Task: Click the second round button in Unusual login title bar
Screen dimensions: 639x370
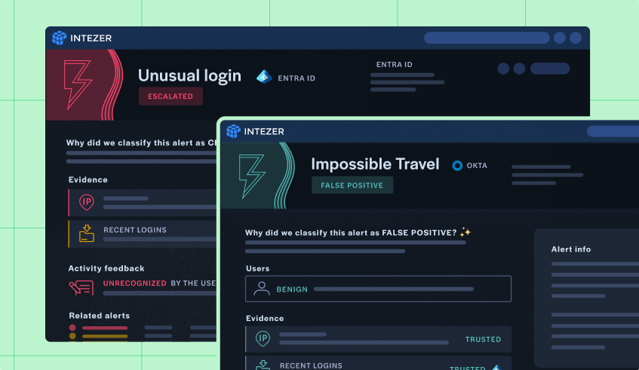Action: (576, 38)
